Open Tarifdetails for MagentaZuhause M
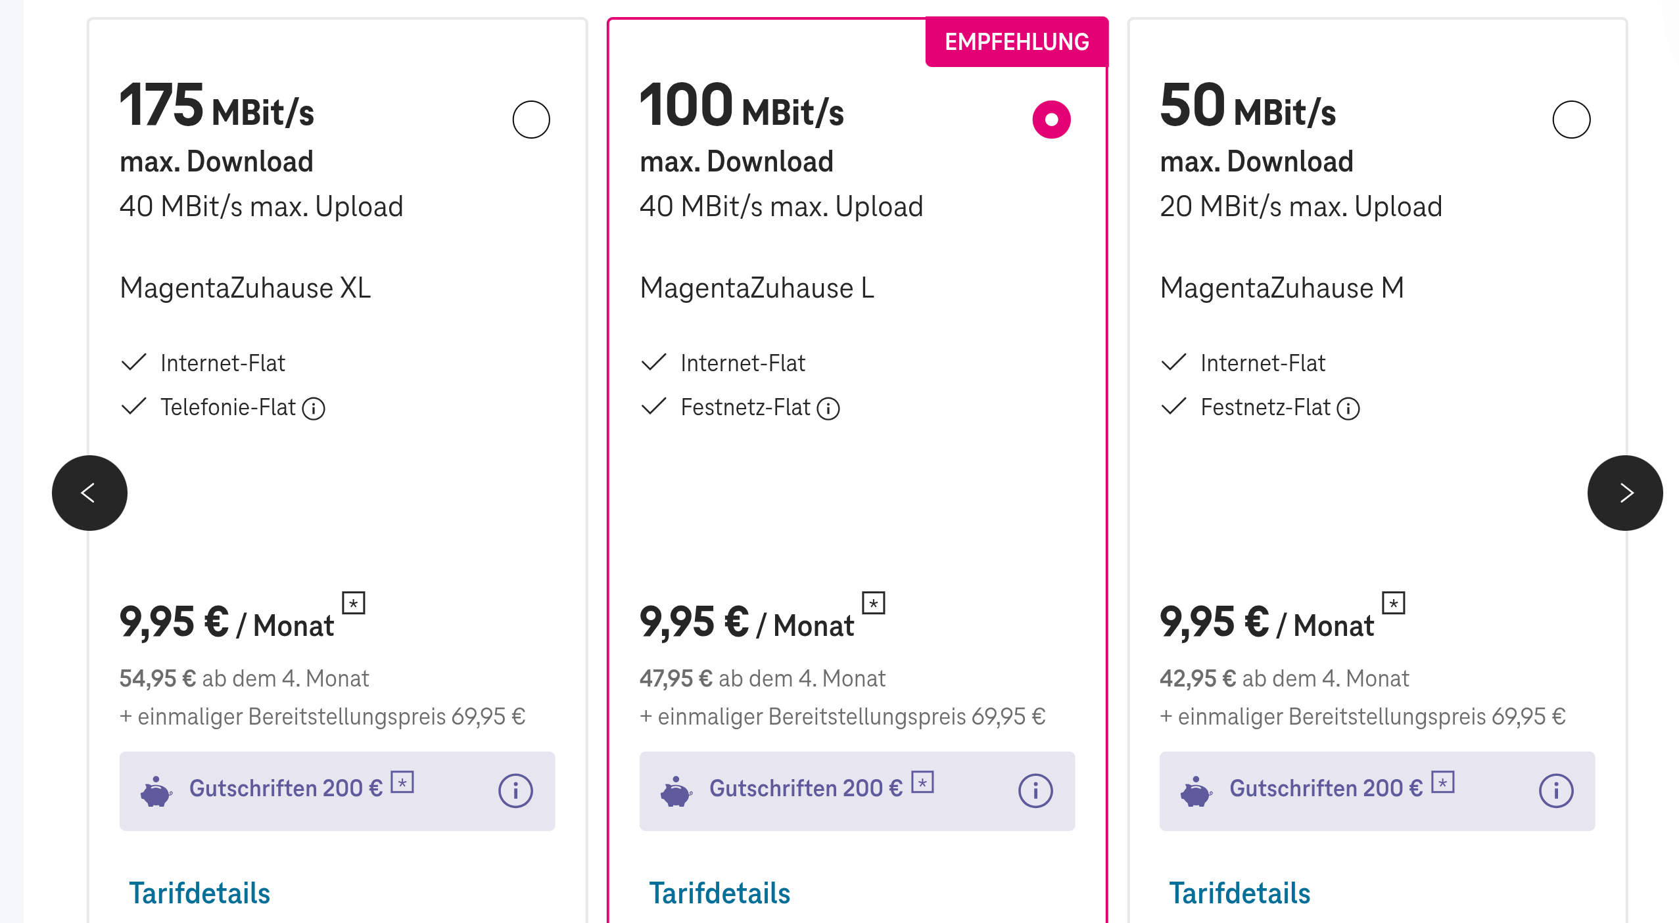 (1239, 892)
